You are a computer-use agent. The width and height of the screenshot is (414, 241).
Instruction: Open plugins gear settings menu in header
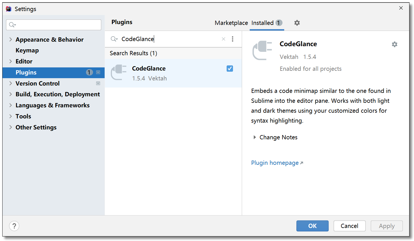(x=297, y=23)
